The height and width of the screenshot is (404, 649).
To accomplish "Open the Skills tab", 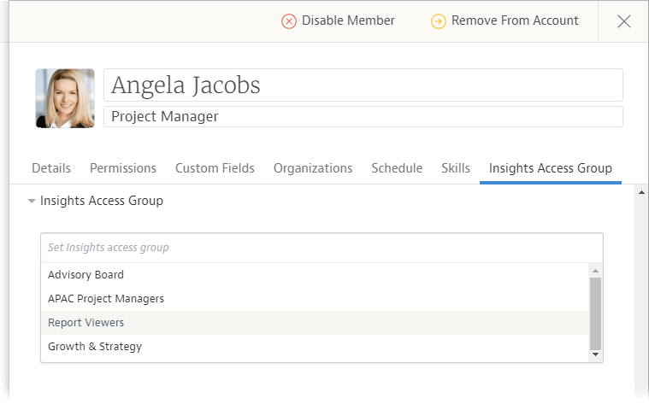I will click(x=456, y=168).
